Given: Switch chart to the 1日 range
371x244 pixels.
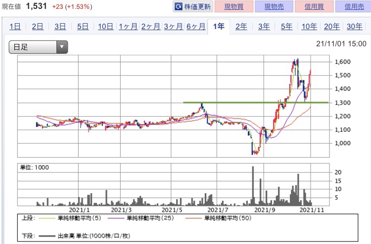Looking at the screenshot, I should coord(15,27).
